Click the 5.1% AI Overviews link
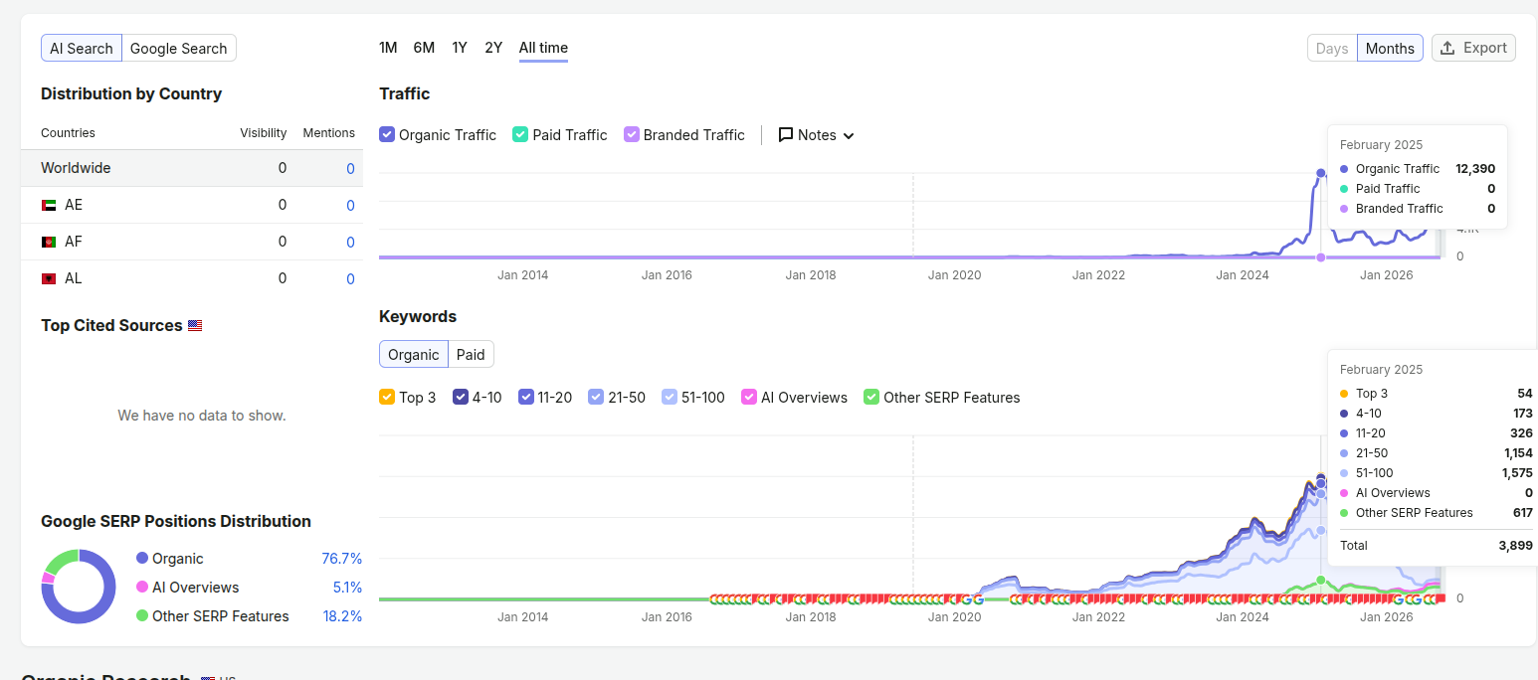1538x680 pixels. tap(347, 588)
